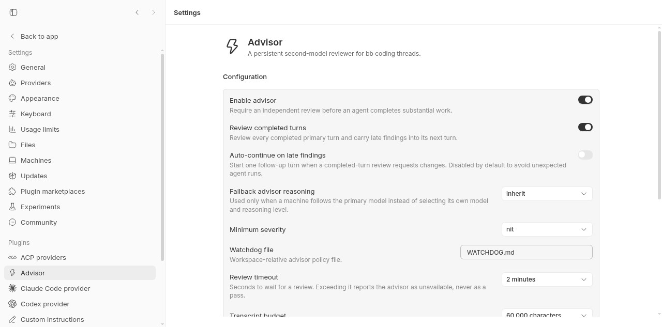662x327 pixels.
Task: Disable the Enable advisor switch
Action: pos(585,100)
